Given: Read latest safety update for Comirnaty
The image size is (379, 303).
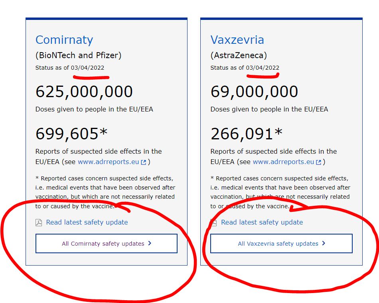Looking at the screenshot, I should [x=87, y=222].
